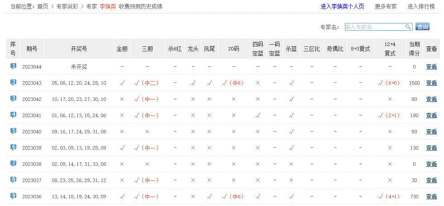Type in the 输入专家名 search field
The image size is (444, 206).
[374, 27]
